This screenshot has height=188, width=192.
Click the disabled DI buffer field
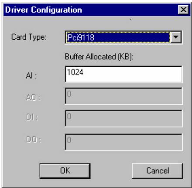click(x=123, y=118)
